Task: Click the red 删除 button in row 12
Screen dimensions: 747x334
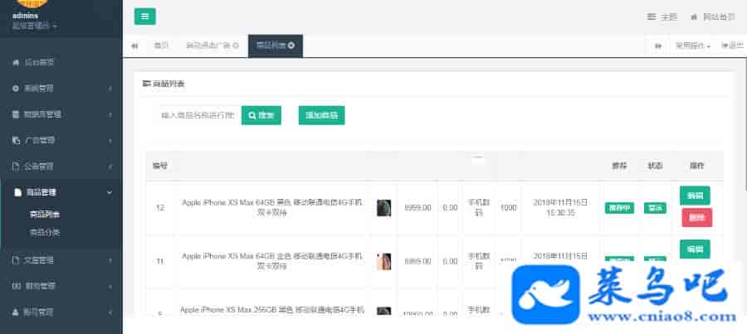Action: (697, 217)
